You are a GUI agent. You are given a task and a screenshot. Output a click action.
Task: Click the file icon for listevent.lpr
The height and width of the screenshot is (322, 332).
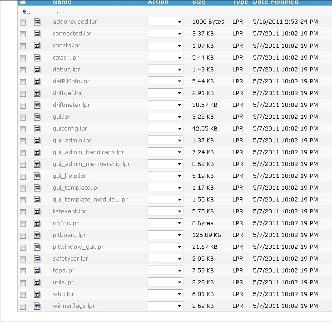click(37, 211)
